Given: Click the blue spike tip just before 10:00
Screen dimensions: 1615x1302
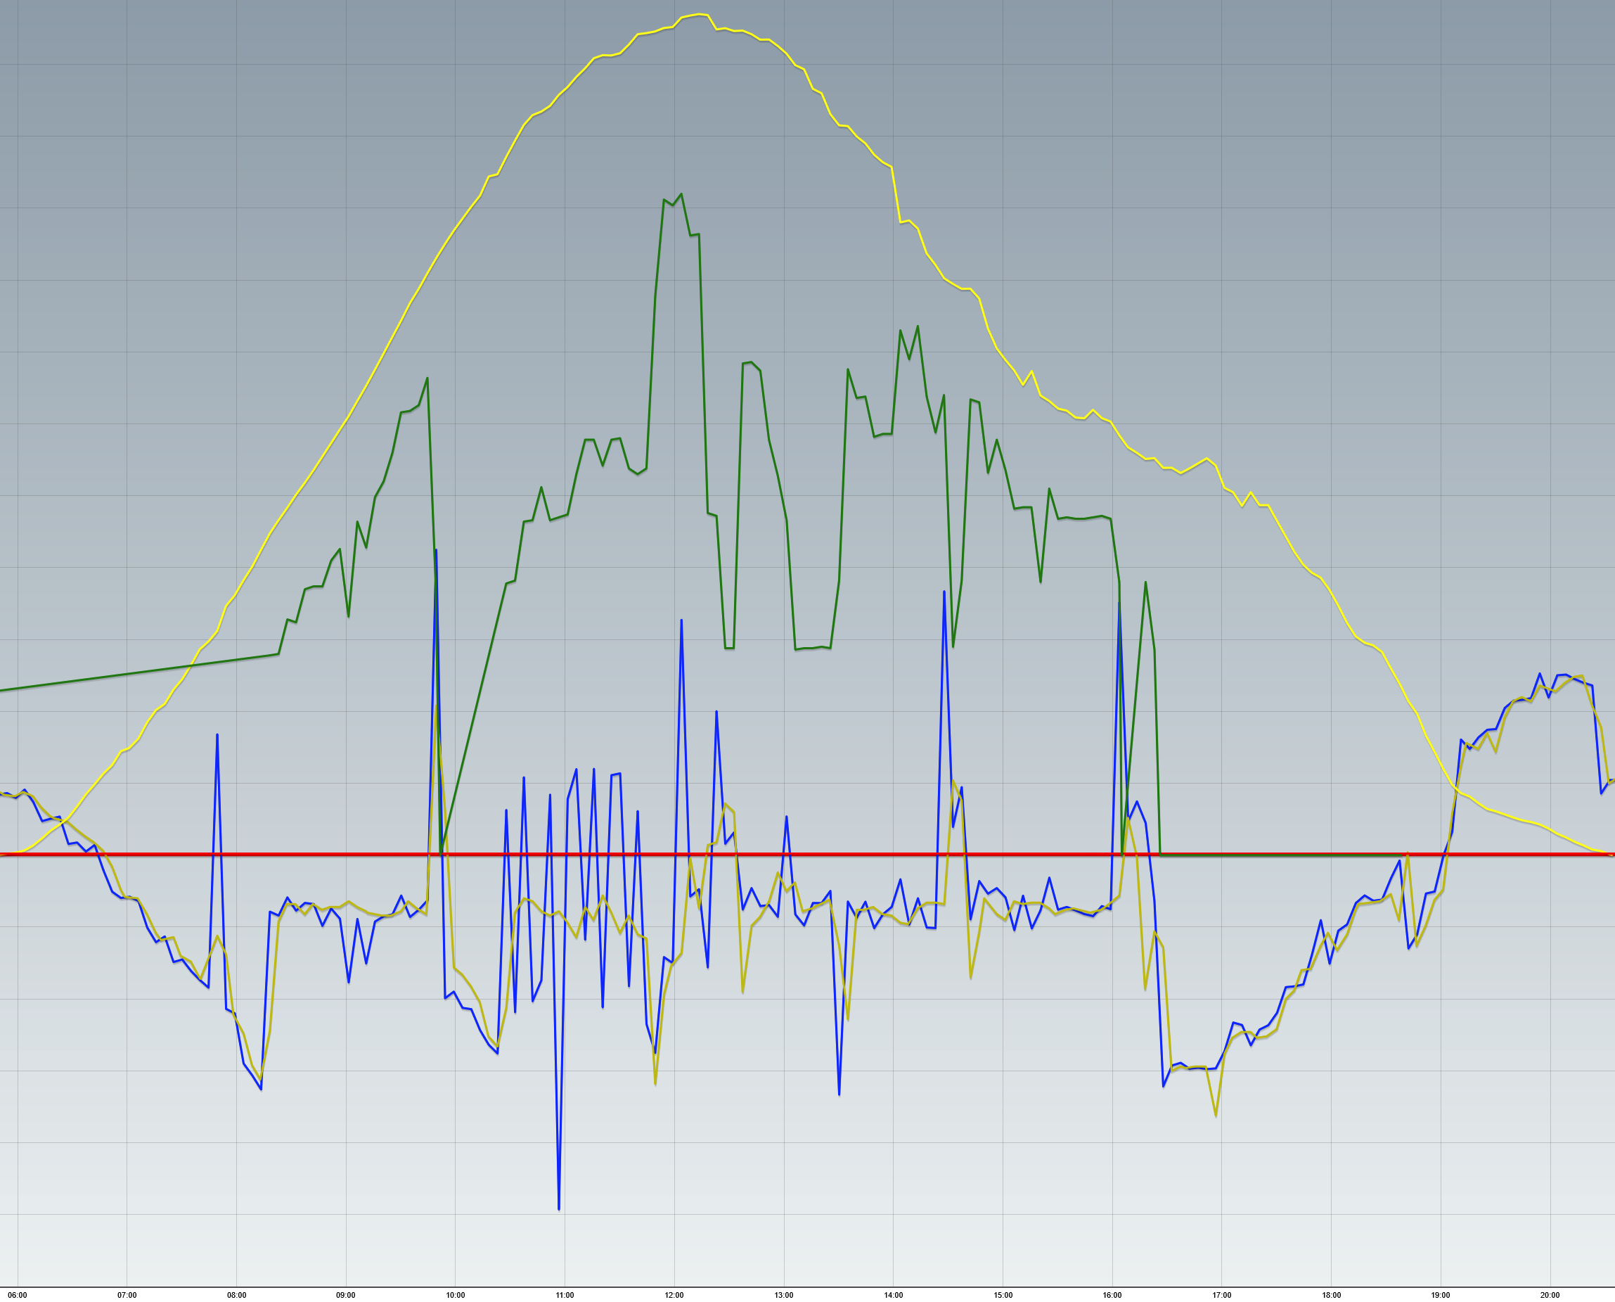Looking at the screenshot, I should pyautogui.click(x=437, y=551).
